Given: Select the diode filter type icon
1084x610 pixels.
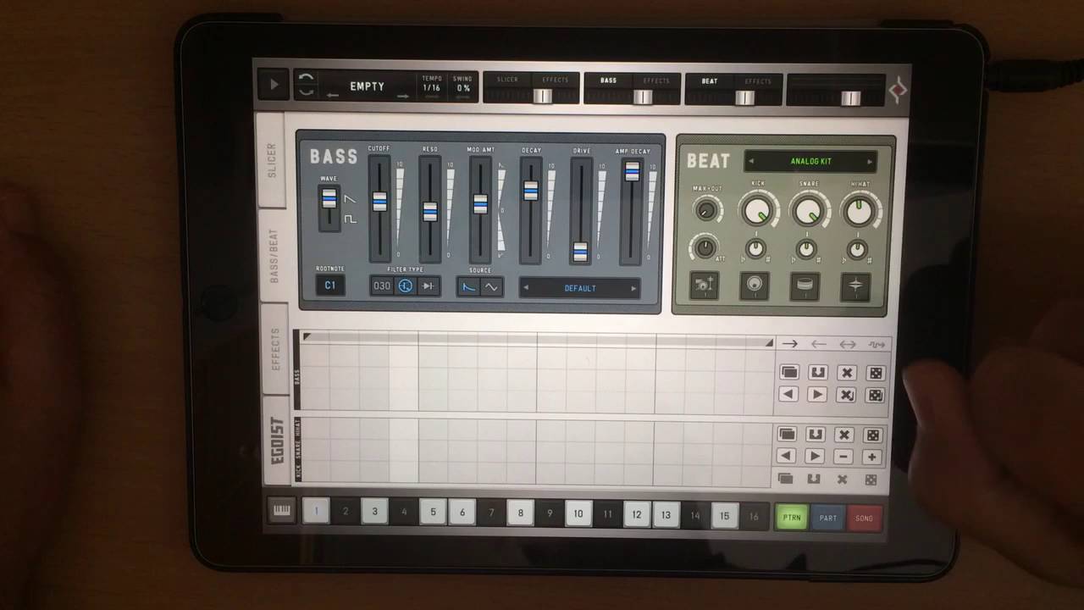Looking at the screenshot, I should tap(429, 286).
